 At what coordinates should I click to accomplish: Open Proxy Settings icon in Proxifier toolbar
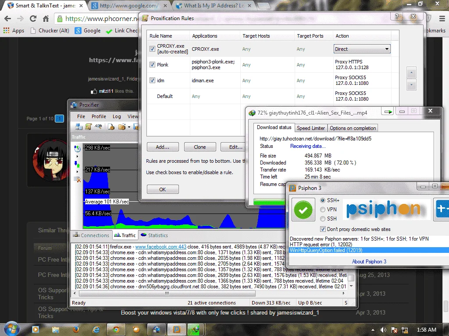78,126
